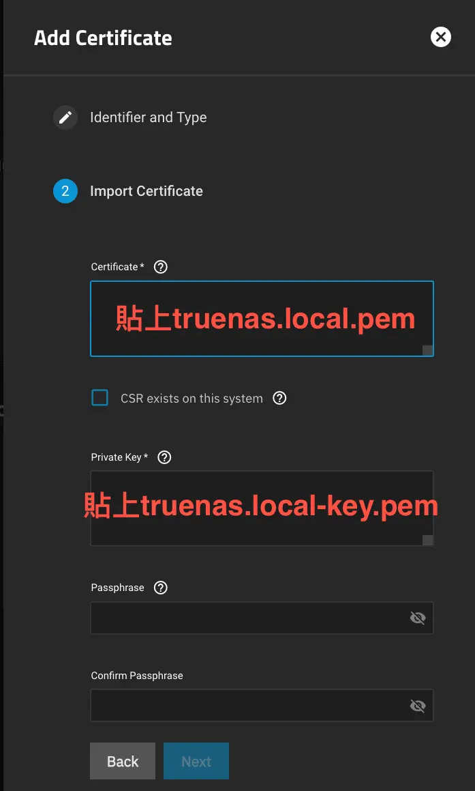Close the Add Certificate dialog
The height and width of the screenshot is (791, 475).
(x=440, y=37)
